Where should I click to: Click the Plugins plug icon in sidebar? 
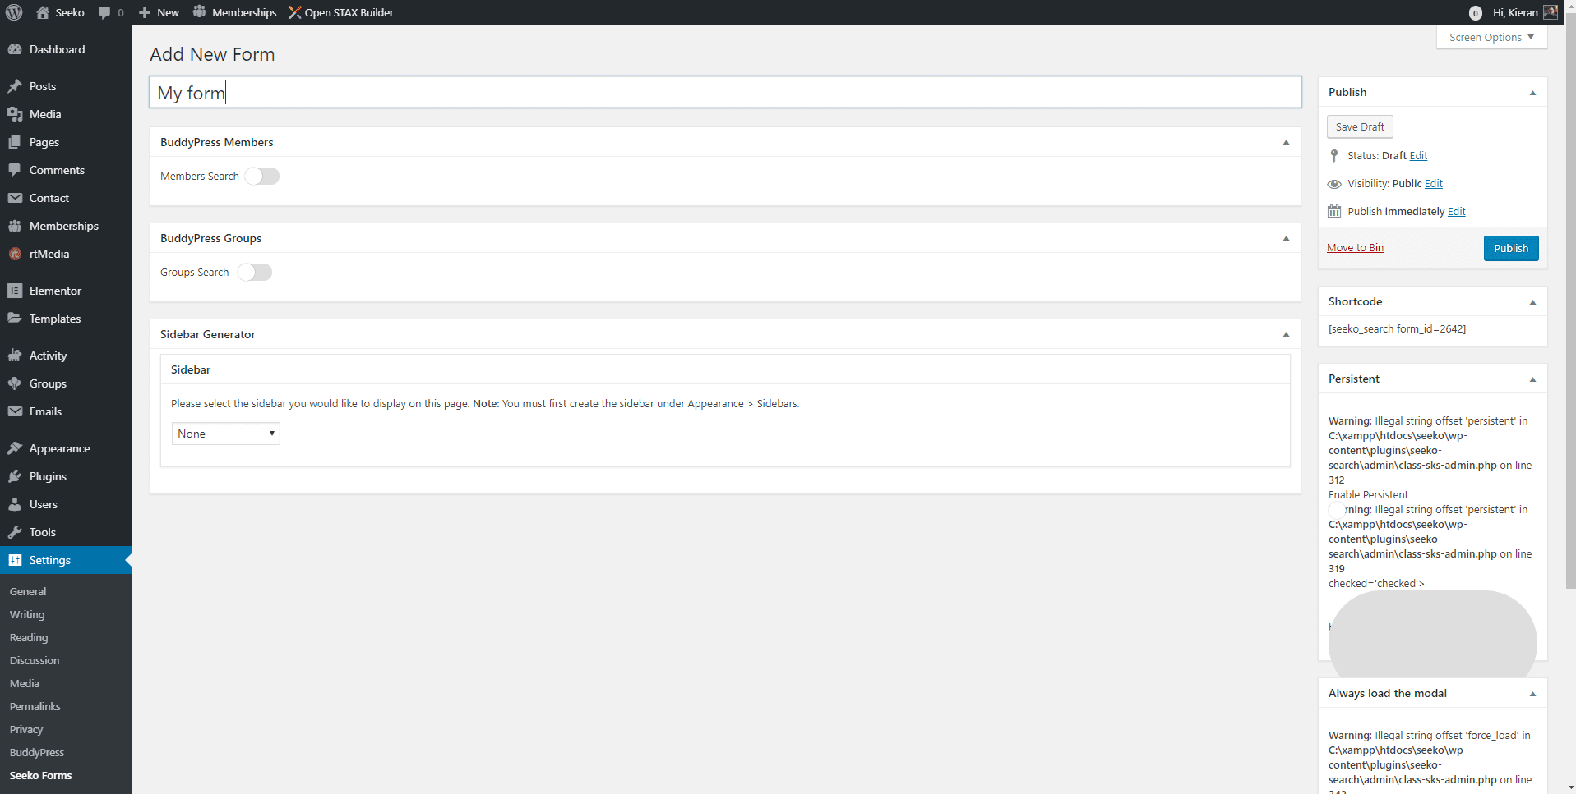coord(15,476)
